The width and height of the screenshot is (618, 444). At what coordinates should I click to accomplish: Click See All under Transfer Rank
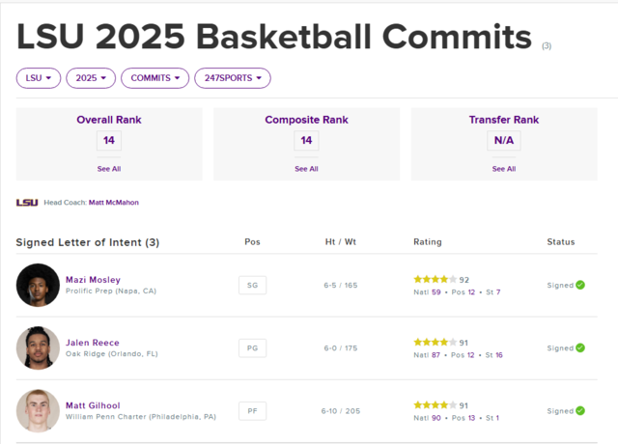coord(504,169)
